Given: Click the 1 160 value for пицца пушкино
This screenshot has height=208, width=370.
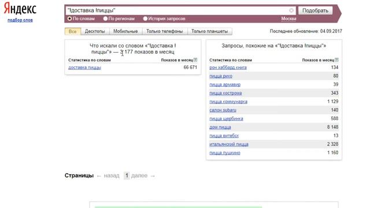Looking at the screenshot, I should coord(333,153).
